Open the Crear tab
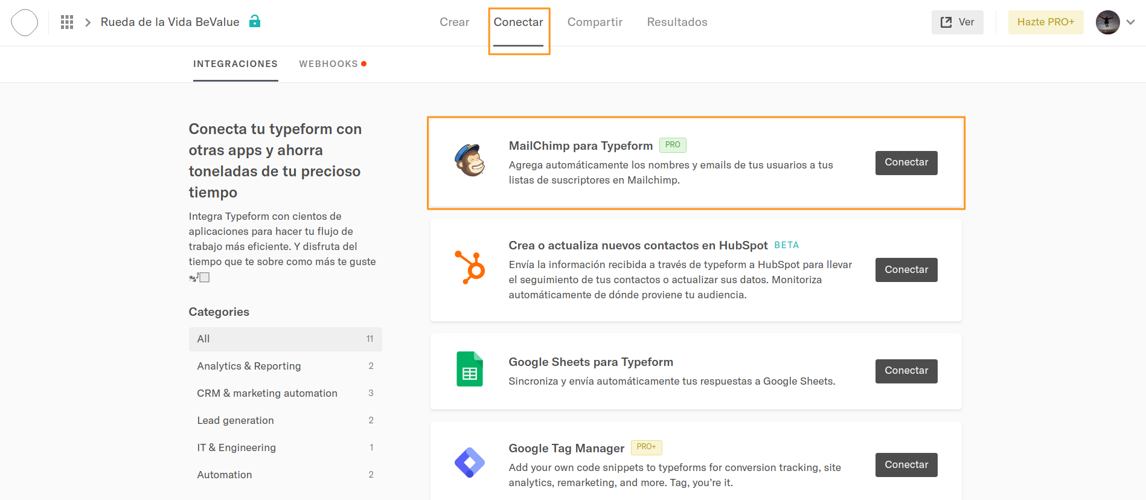Viewport: 1146px width, 500px height. [454, 22]
